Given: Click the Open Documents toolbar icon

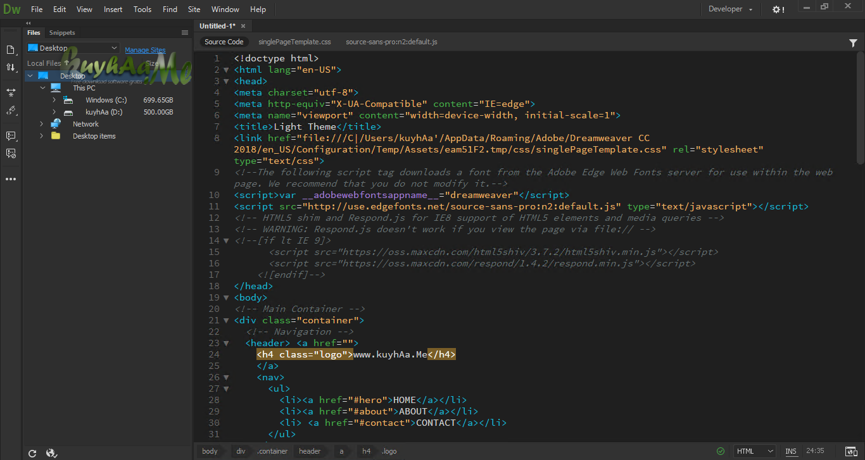Looking at the screenshot, I should [x=11, y=50].
